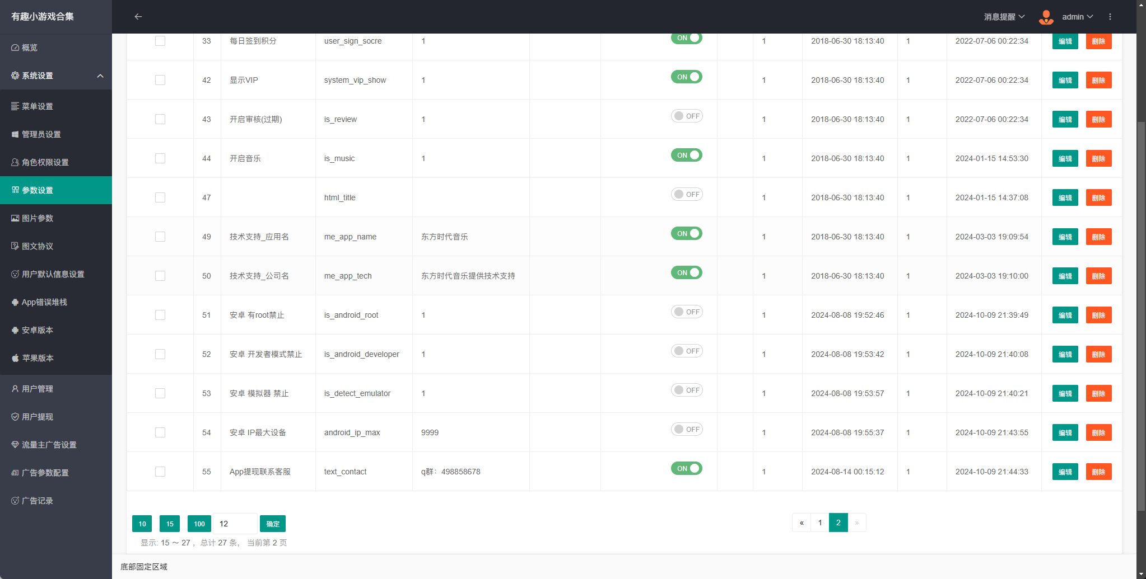1146x579 pixels.
Task: Open the three-dot more options icon
Action: pos(1110,17)
